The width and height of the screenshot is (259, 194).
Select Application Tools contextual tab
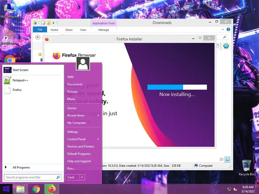[x=104, y=23]
